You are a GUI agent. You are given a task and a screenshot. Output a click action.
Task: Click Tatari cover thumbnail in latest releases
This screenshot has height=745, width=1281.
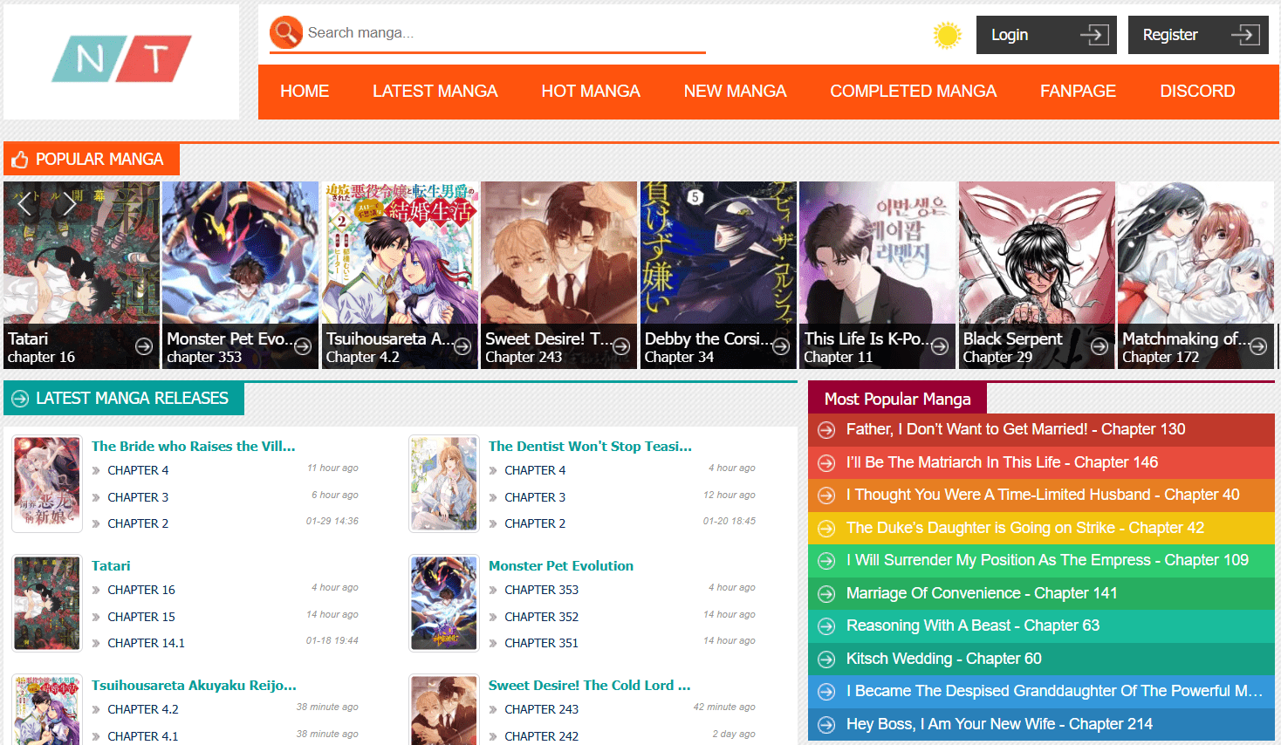tap(47, 604)
